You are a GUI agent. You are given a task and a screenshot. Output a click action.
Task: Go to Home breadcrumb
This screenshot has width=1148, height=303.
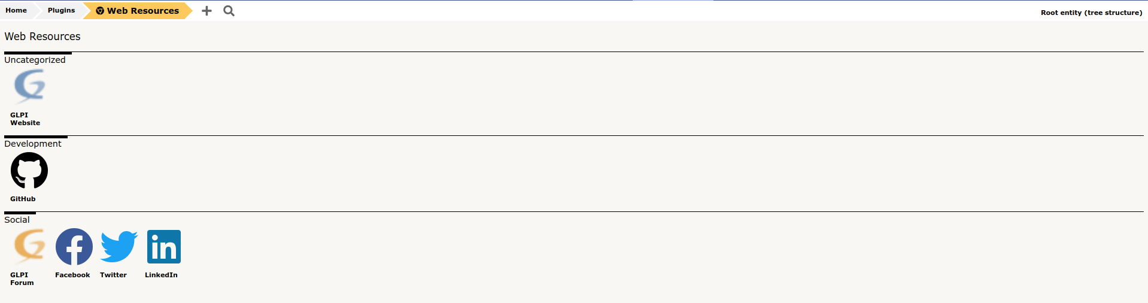[x=16, y=10]
